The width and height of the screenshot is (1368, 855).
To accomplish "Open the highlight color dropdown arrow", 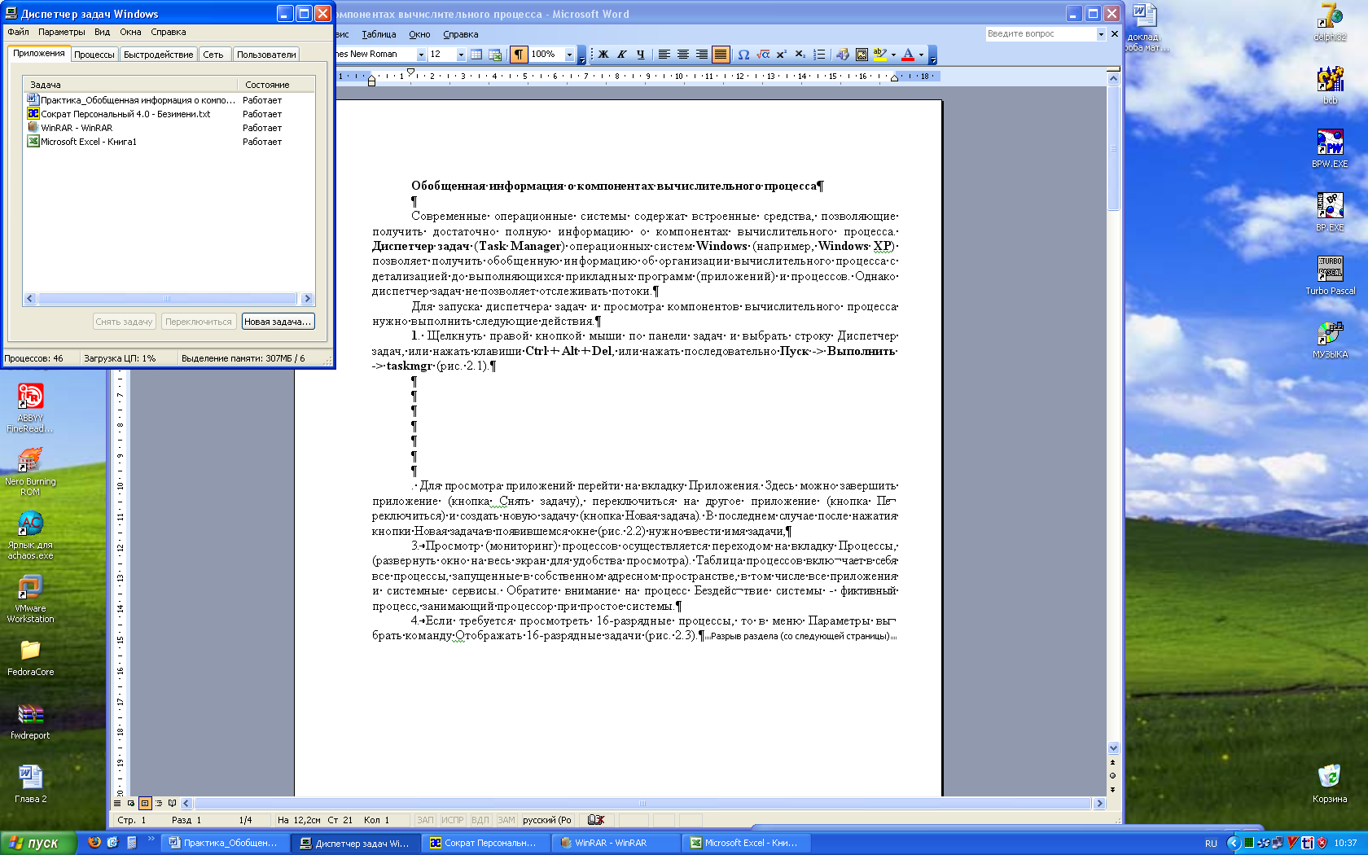I will tap(893, 55).
